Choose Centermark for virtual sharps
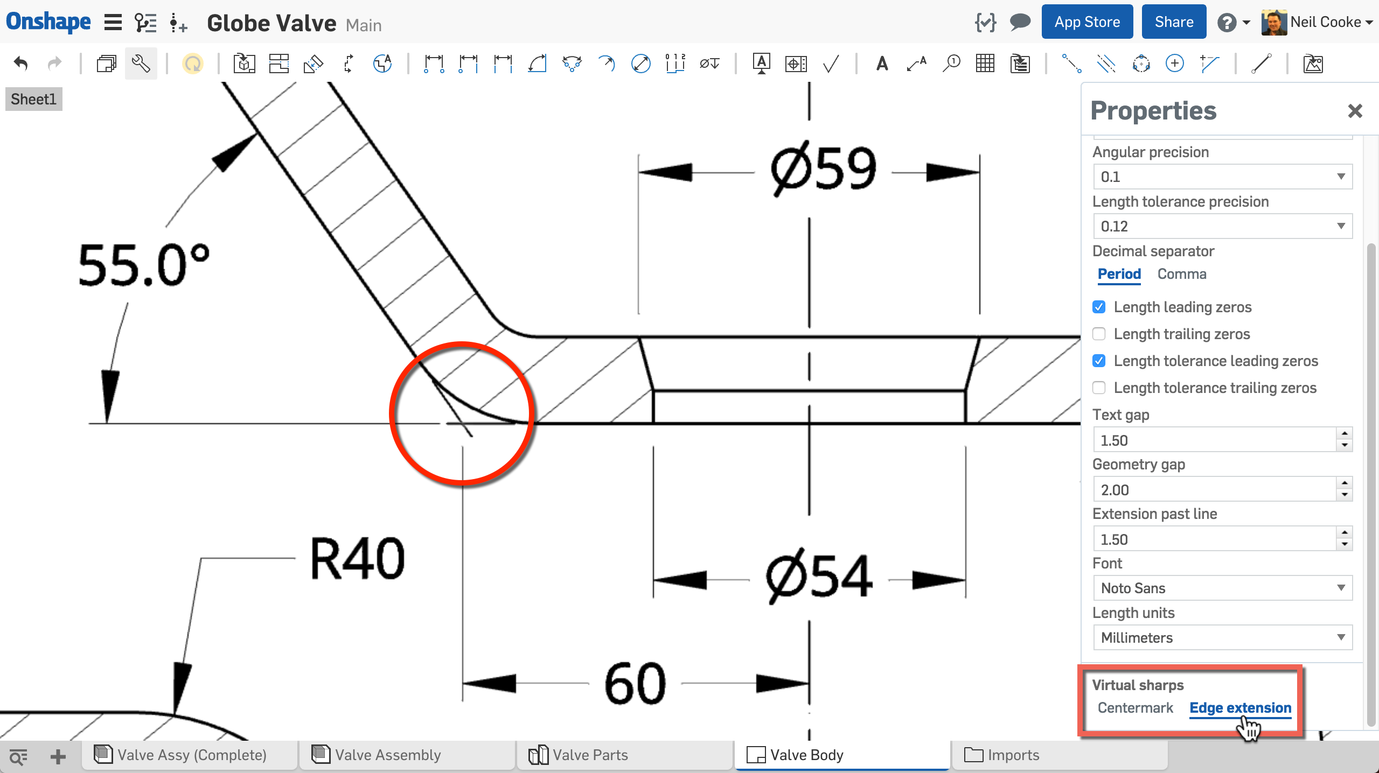The height and width of the screenshot is (773, 1379). pos(1136,708)
